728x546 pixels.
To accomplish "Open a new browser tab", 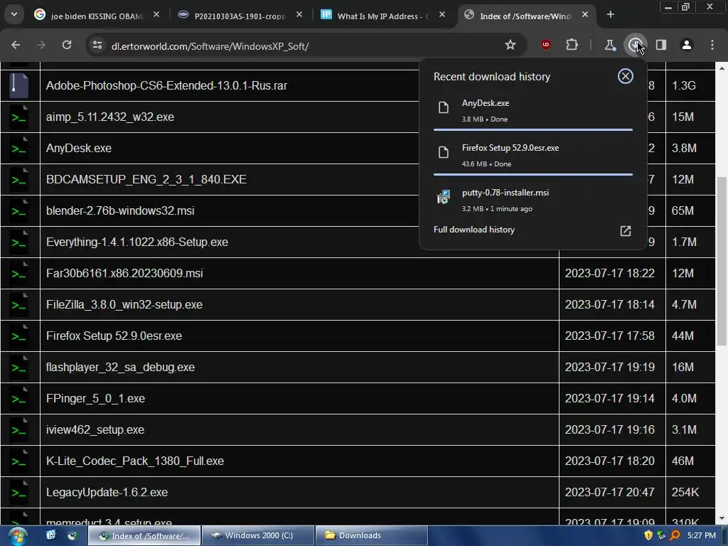I will click(x=610, y=15).
